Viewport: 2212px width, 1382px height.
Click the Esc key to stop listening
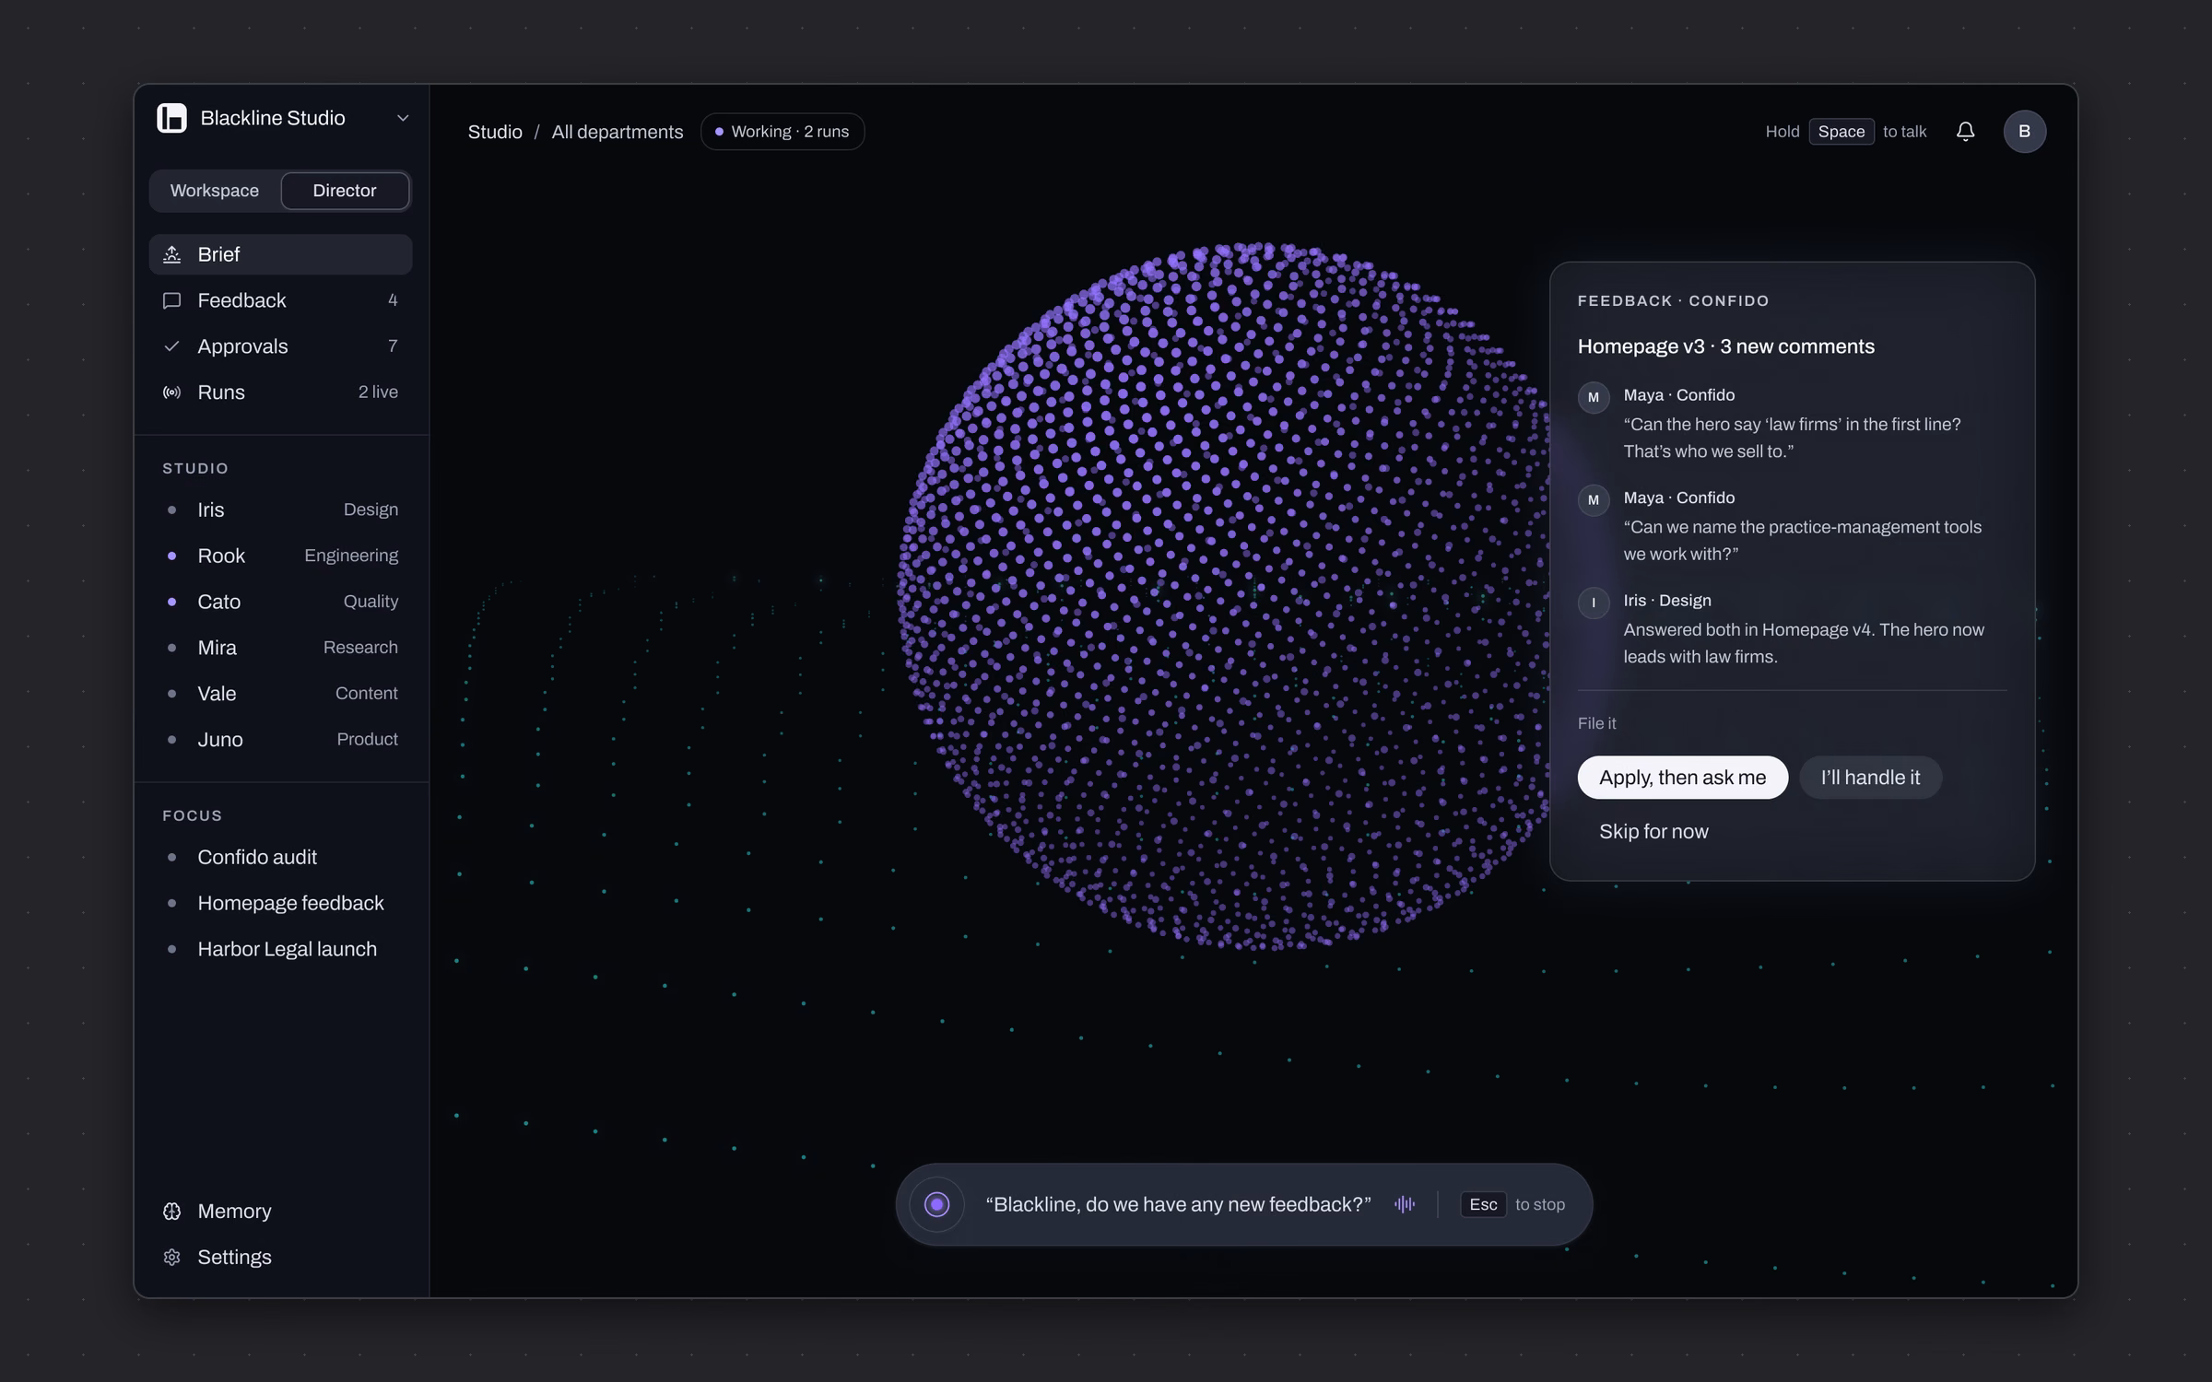point(1483,1204)
